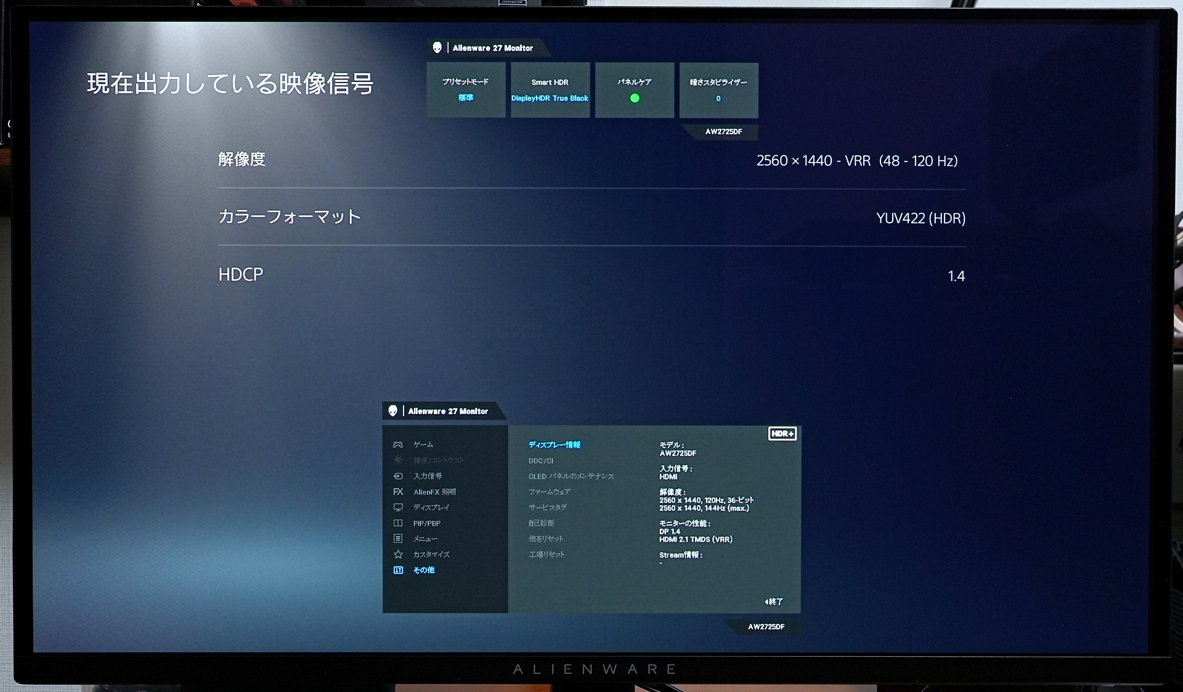Click the カラーフォーマット row label
Screen dimensions: 1183x692
[289, 217]
